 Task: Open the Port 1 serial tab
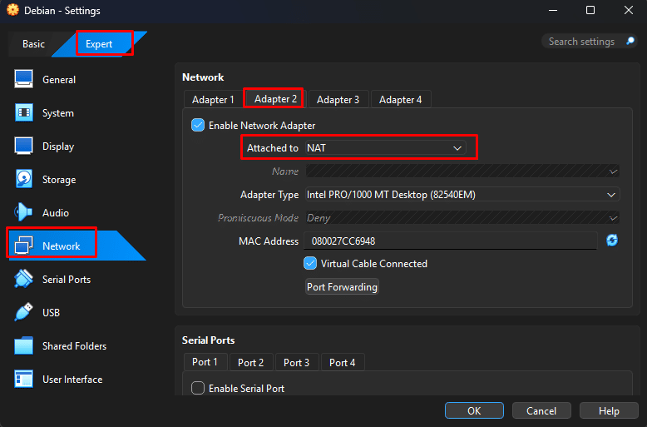(x=205, y=362)
